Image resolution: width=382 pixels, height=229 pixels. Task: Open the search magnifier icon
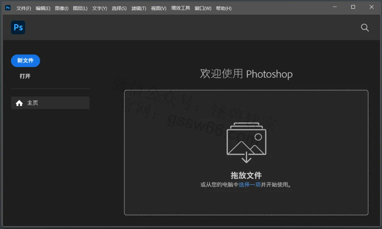tap(365, 28)
